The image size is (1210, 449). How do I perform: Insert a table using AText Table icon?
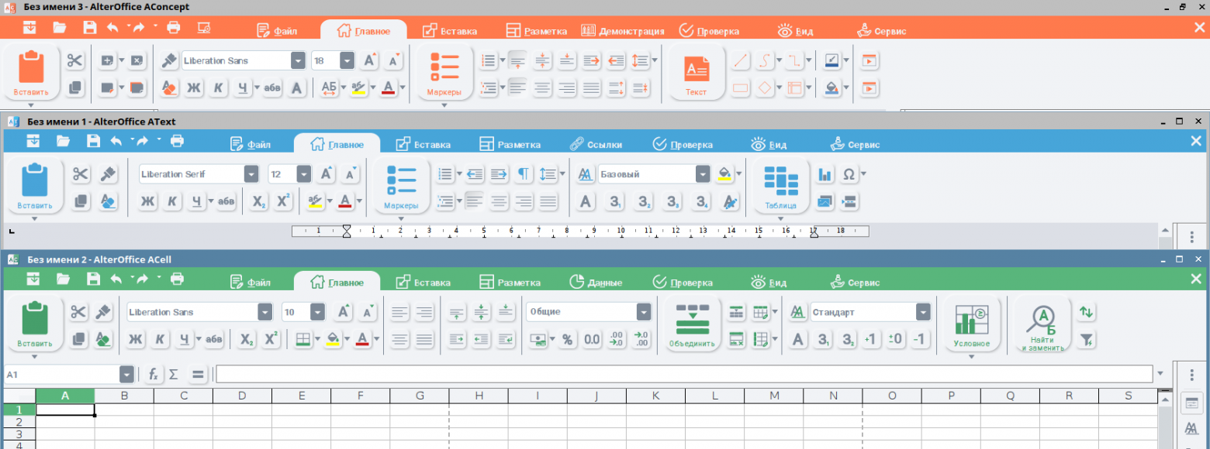pyautogui.click(x=780, y=186)
